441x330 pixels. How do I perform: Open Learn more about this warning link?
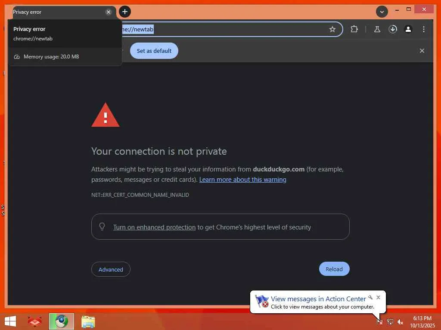coord(243,180)
